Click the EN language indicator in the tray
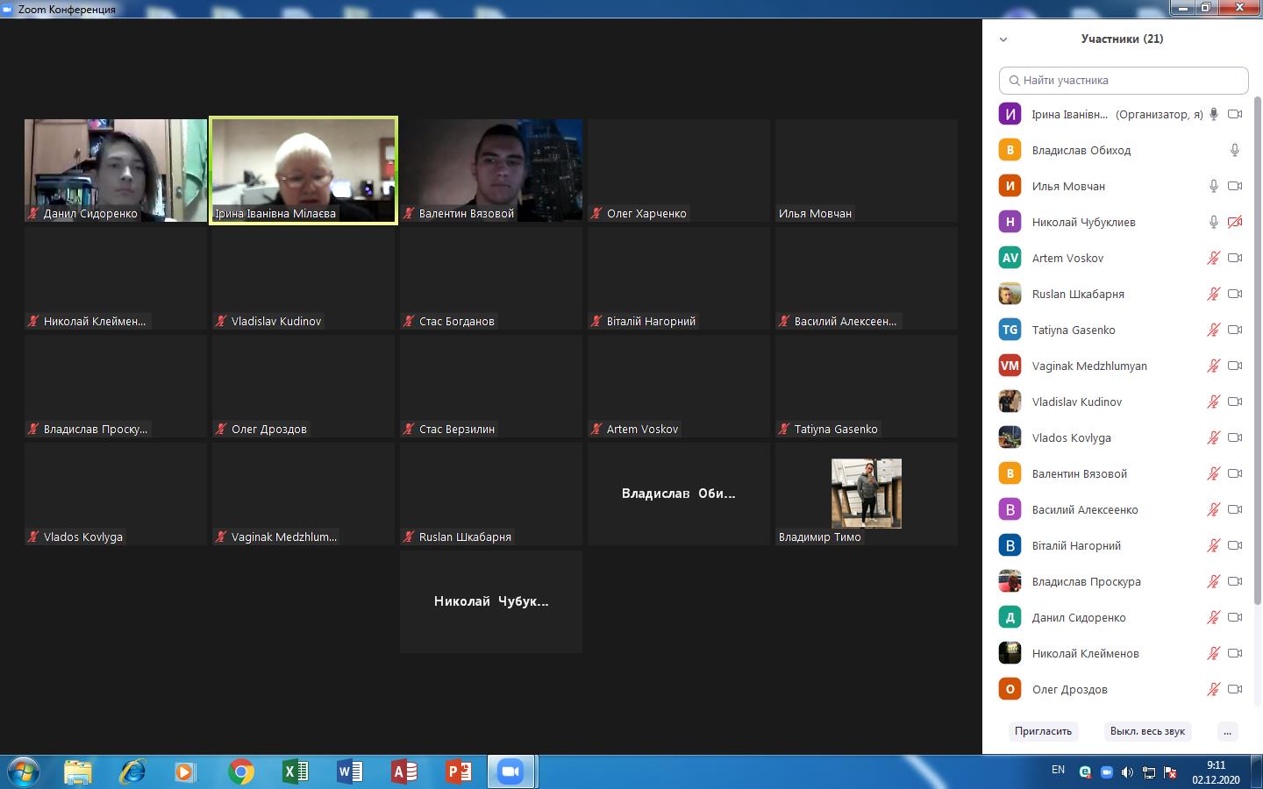 click(1058, 770)
